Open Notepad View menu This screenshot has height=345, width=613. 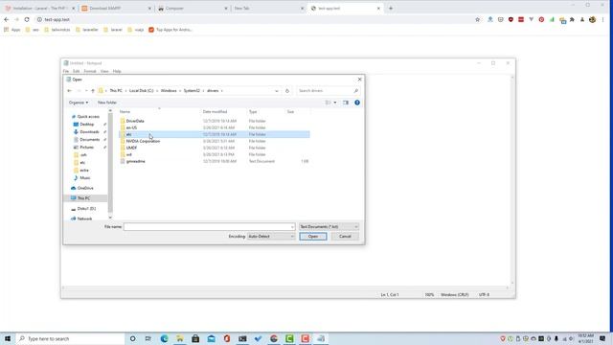104,71
